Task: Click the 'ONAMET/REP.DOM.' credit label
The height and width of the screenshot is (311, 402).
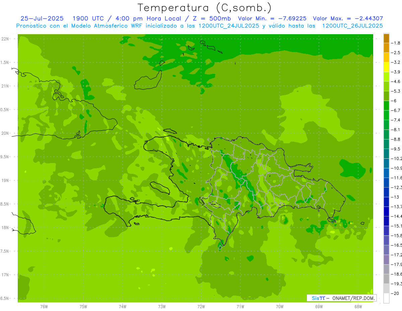Action: (x=354, y=298)
